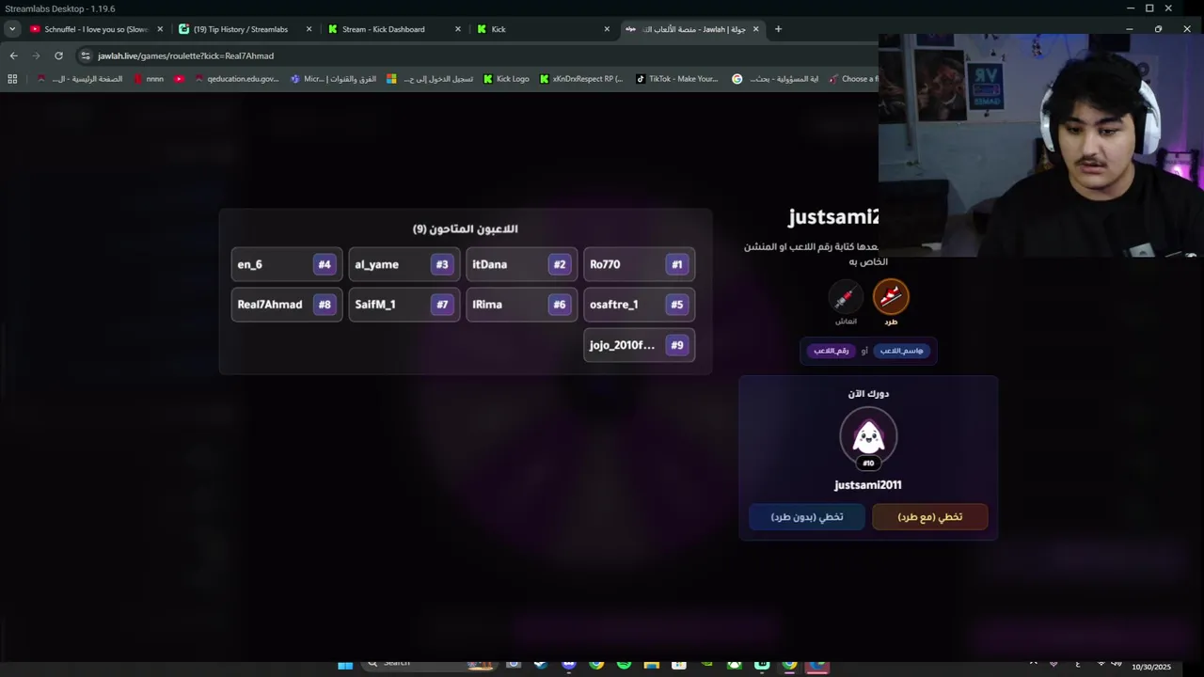
Task: Click the player number (رقم_اللاعب) tag
Action: coord(831,351)
